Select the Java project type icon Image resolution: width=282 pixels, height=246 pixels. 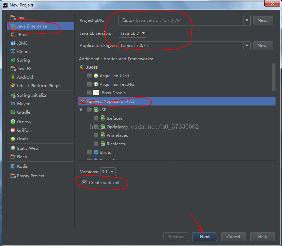13,17
